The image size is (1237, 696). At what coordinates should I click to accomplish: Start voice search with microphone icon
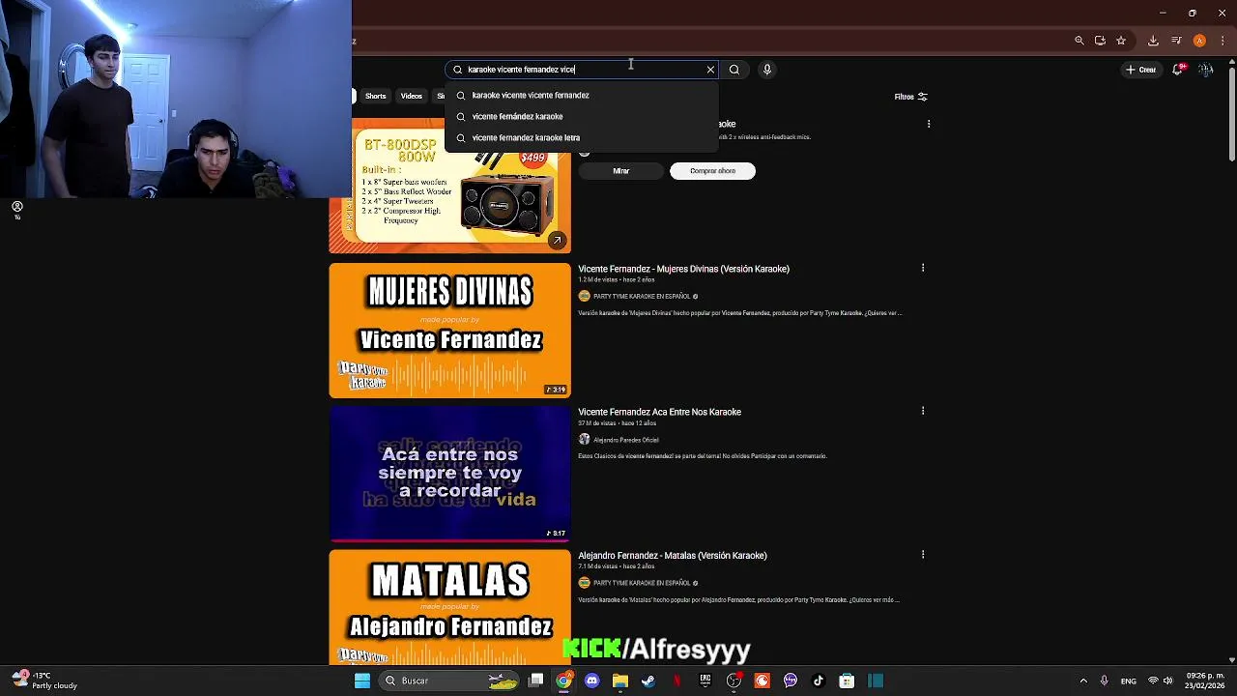(767, 70)
